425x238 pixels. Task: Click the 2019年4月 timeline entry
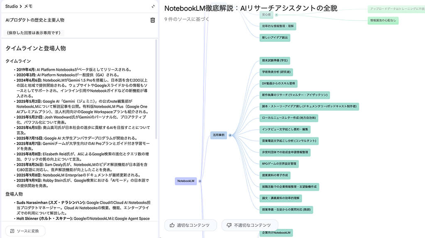pyautogui.click(x=74, y=70)
